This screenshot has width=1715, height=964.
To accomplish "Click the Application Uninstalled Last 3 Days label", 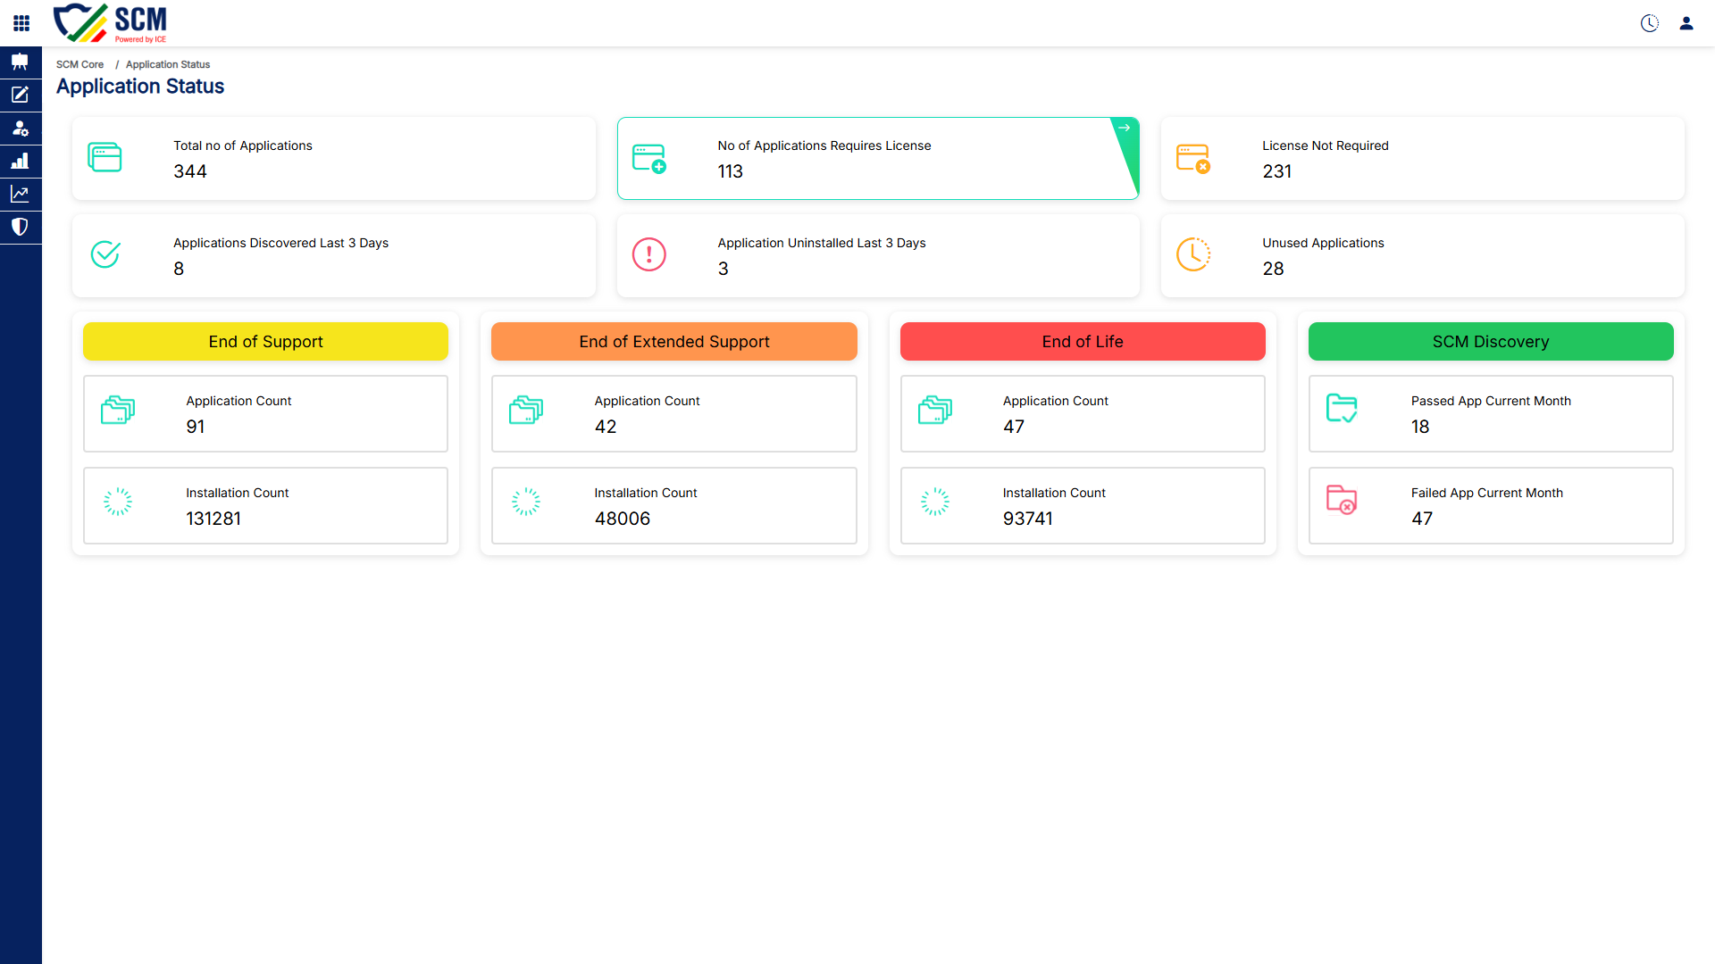I will 822,244.
